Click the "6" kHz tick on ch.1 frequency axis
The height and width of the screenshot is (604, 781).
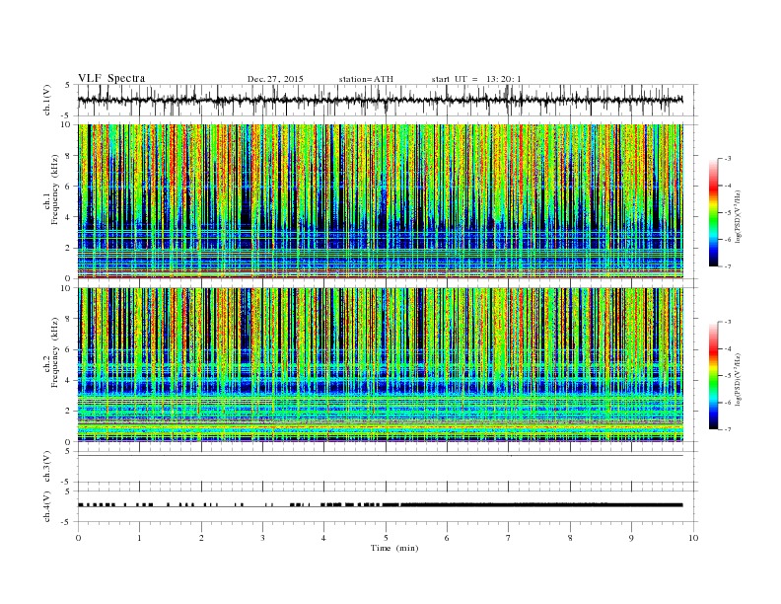pyautogui.click(x=69, y=187)
